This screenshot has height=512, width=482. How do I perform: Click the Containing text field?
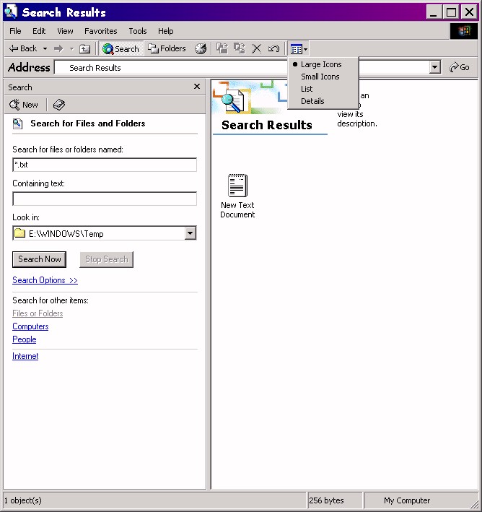pos(105,199)
